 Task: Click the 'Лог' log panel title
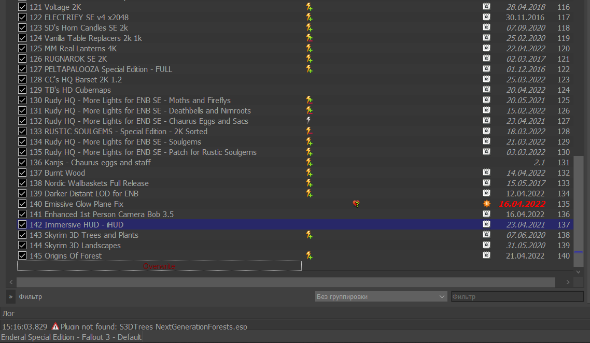point(8,313)
